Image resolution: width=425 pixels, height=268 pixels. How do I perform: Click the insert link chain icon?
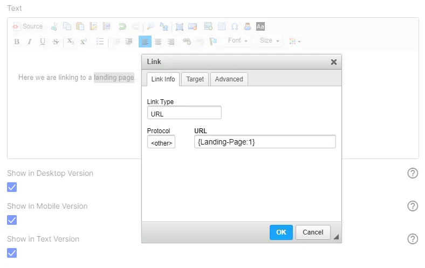coord(187,42)
